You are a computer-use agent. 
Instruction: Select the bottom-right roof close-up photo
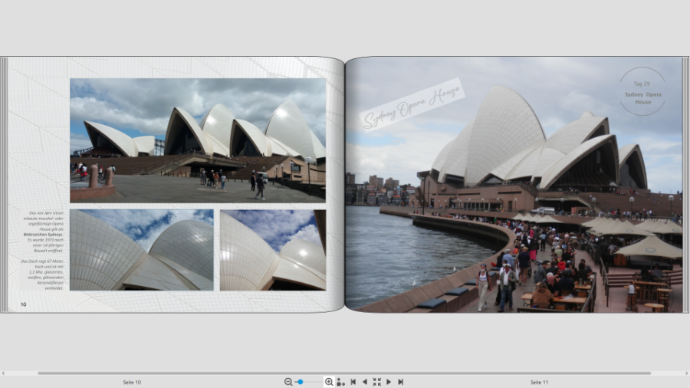tap(272, 250)
